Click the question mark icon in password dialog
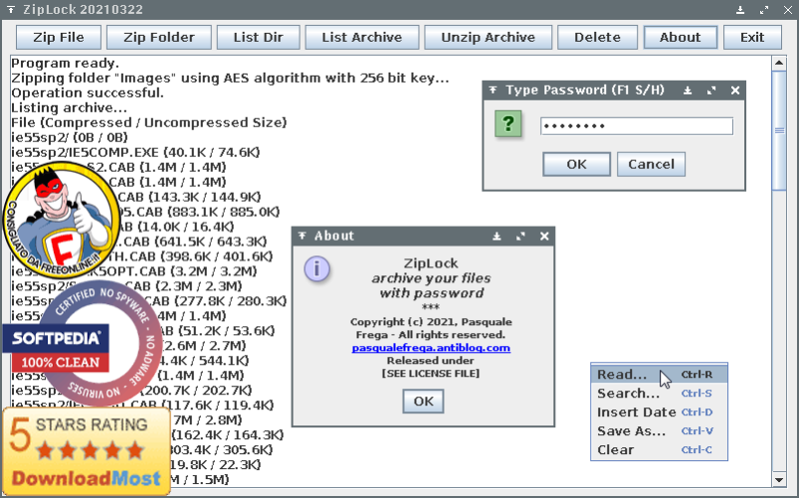 pyautogui.click(x=508, y=125)
